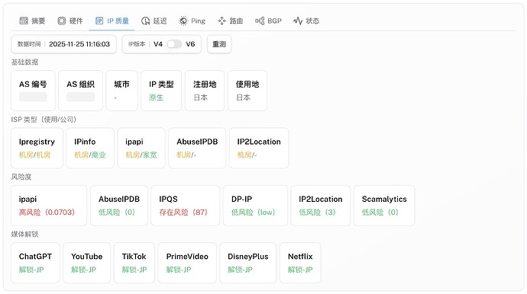Open the Scamalytics risk card
Screen dimensions: 527x294
tap(384, 206)
